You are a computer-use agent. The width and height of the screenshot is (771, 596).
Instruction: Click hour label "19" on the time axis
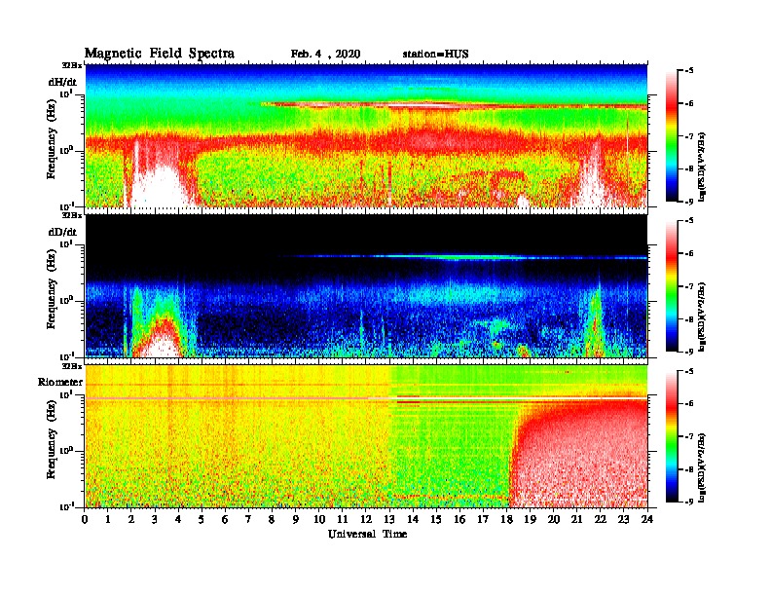[530, 520]
